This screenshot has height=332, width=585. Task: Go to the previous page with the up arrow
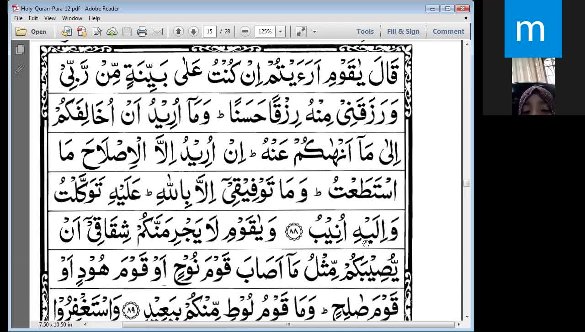[x=178, y=32]
